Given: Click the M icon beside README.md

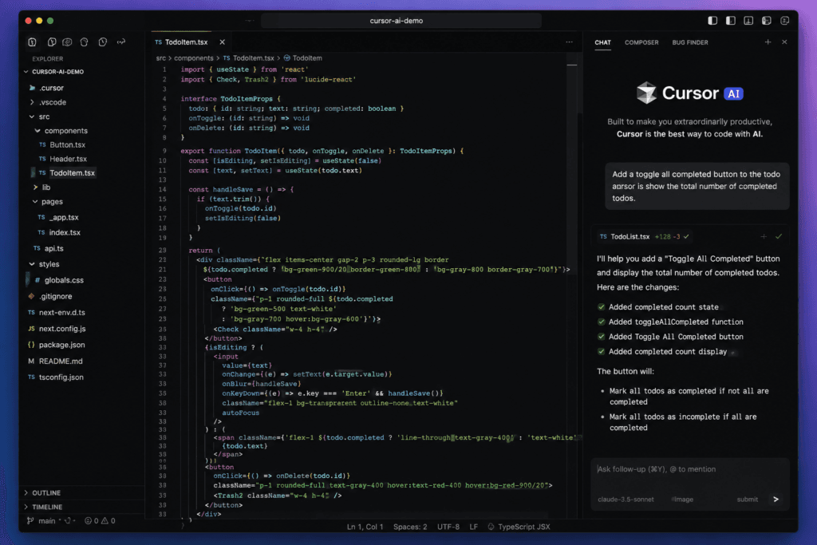Looking at the screenshot, I should pyautogui.click(x=31, y=361).
